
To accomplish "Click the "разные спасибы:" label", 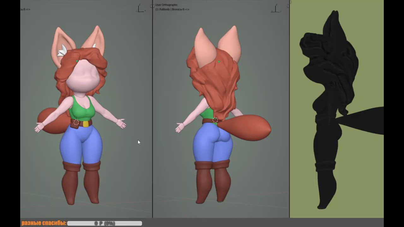I will pyautogui.click(x=44, y=223).
